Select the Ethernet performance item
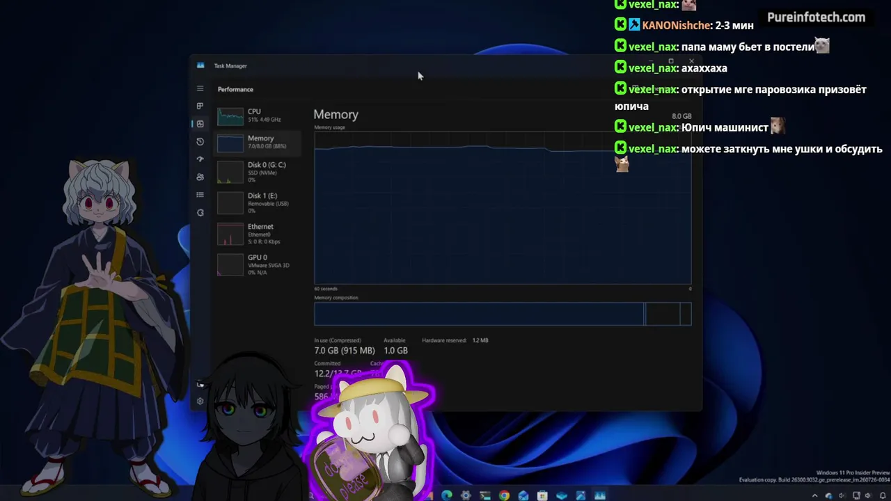Image resolution: width=891 pixels, height=501 pixels. pos(258,234)
